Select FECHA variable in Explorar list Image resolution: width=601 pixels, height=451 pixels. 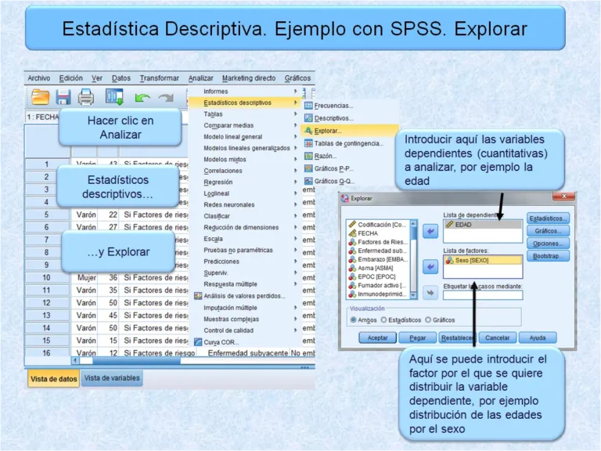[x=363, y=233]
